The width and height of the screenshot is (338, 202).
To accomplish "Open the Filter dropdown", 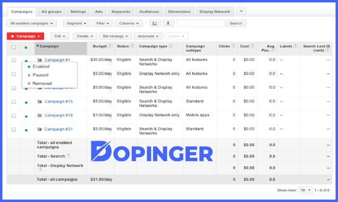I will (x=102, y=23).
